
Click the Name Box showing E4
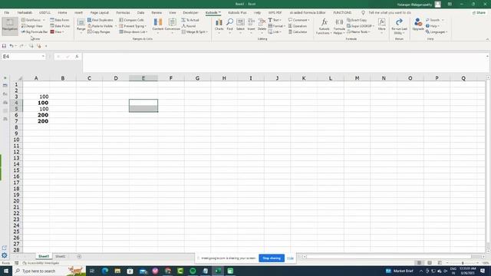(x=24, y=56)
